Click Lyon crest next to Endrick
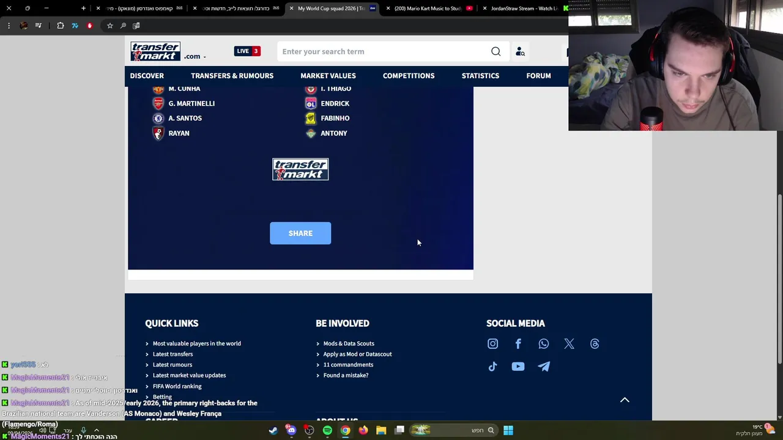Image resolution: width=783 pixels, height=440 pixels. pyautogui.click(x=311, y=103)
